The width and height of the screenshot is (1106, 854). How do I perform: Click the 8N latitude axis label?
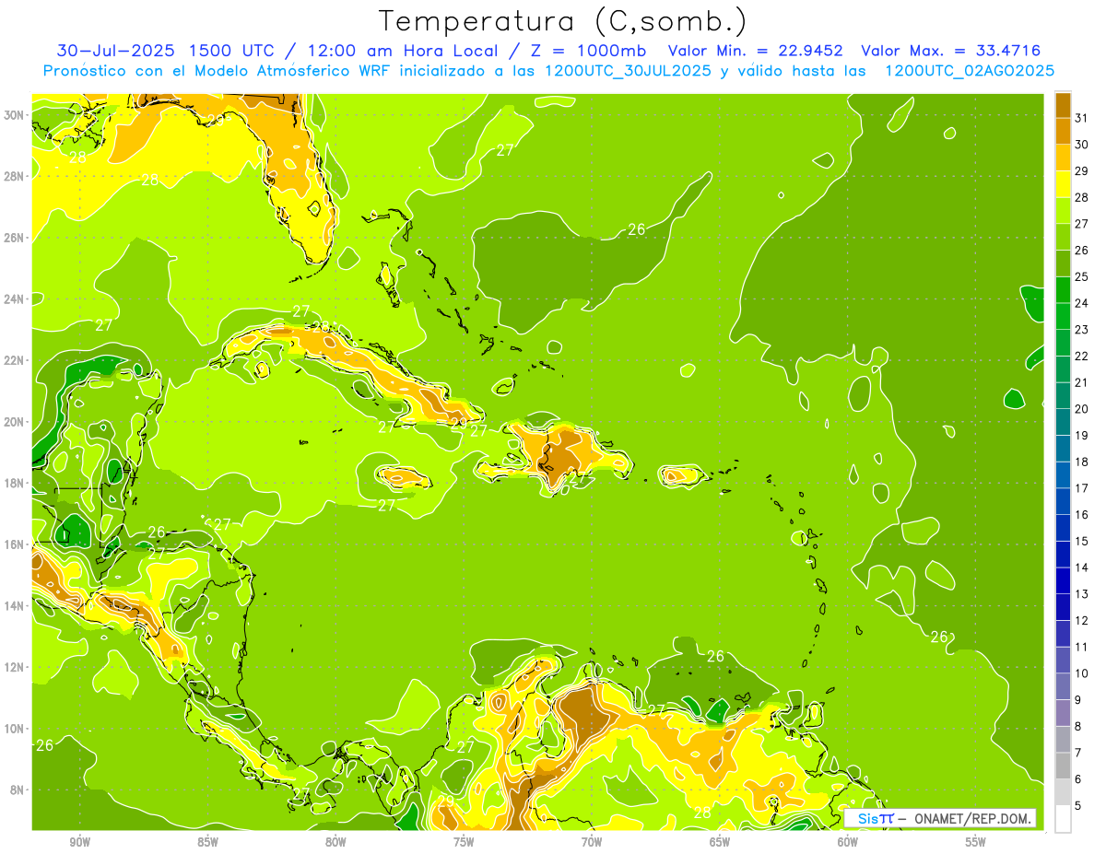(18, 790)
